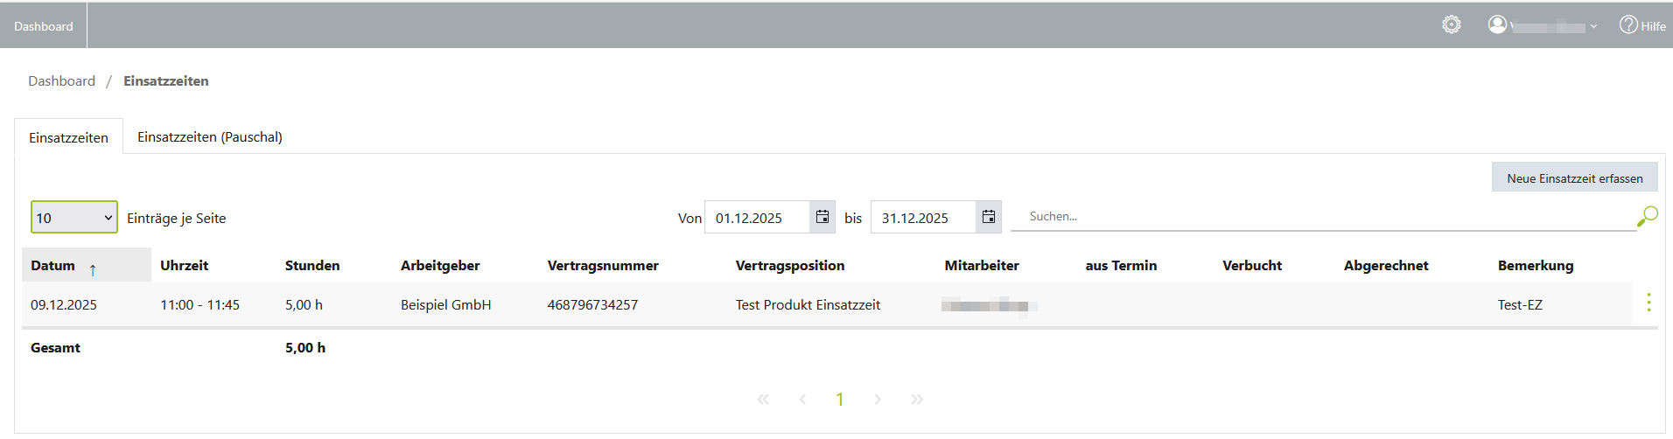Click the Einsatzzeiten breadcrumb text
This screenshot has height=439, width=1673.
[166, 80]
